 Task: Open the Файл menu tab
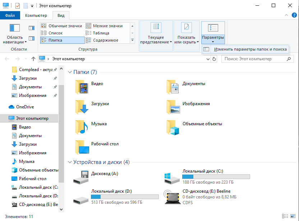pyautogui.click(x=10, y=15)
